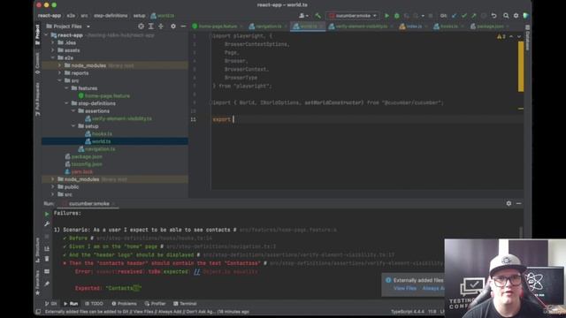Expand the assets folder
Viewport: 566px width, 318px height.
(53, 50)
